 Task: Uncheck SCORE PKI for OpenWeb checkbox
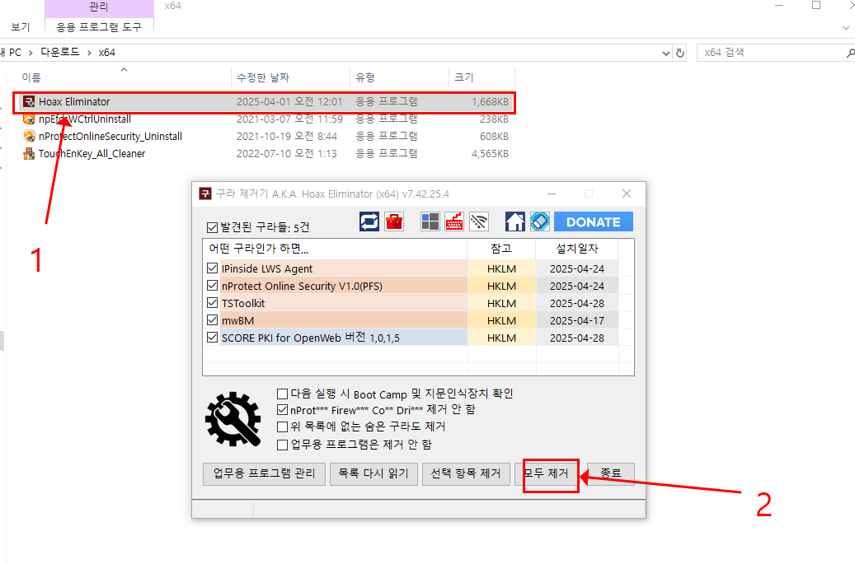pos(212,338)
